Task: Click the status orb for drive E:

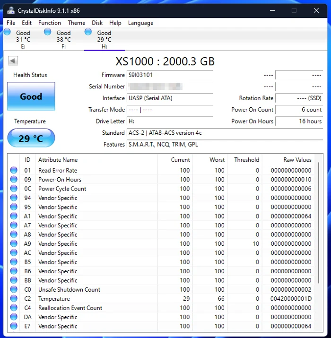Action: coord(7,32)
